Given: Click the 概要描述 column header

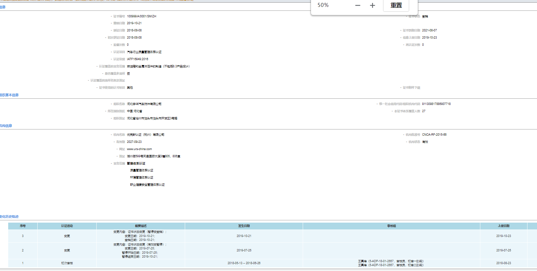Looking at the screenshot, I should 141,226.
